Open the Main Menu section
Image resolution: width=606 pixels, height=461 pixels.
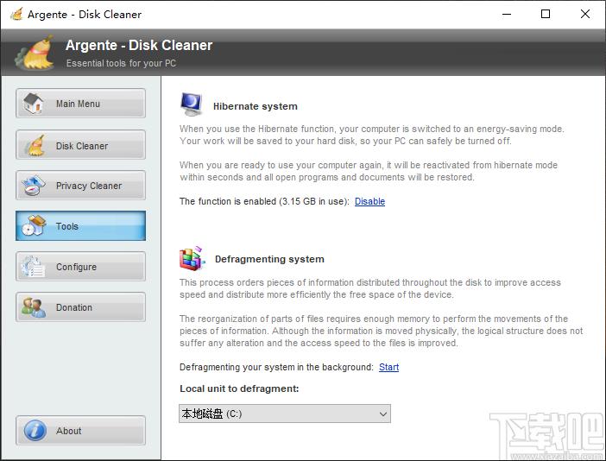click(x=81, y=104)
